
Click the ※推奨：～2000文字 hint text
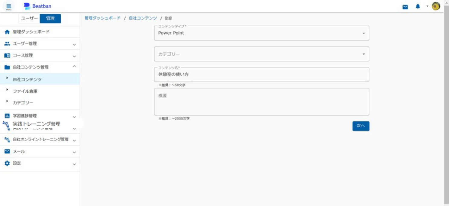174,118
